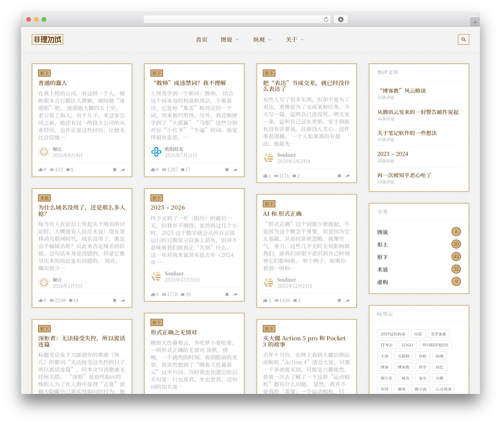
Task: Click the 谢让 author name on 普通的蠢人
Action: click(57, 149)
